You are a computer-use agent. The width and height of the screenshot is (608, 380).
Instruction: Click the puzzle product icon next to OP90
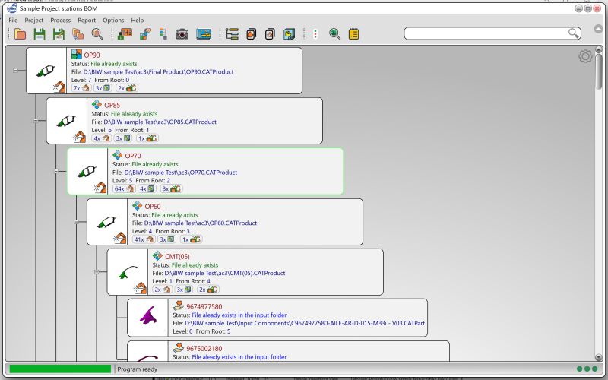(x=77, y=54)
